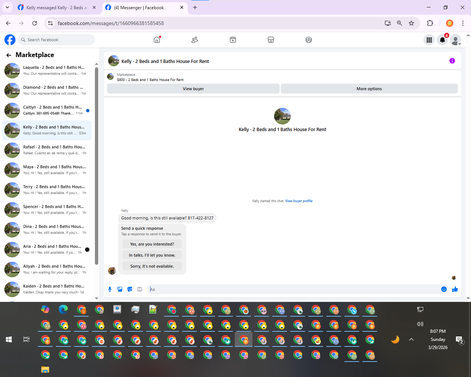This screenshot has width=471, height=377.
Task: Open Microsoft Edge from taskbar
Action: click(x=63, y=309)
